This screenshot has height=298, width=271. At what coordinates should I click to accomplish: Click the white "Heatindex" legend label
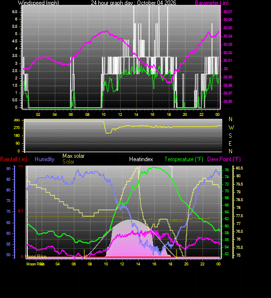[x=141, y=159]
